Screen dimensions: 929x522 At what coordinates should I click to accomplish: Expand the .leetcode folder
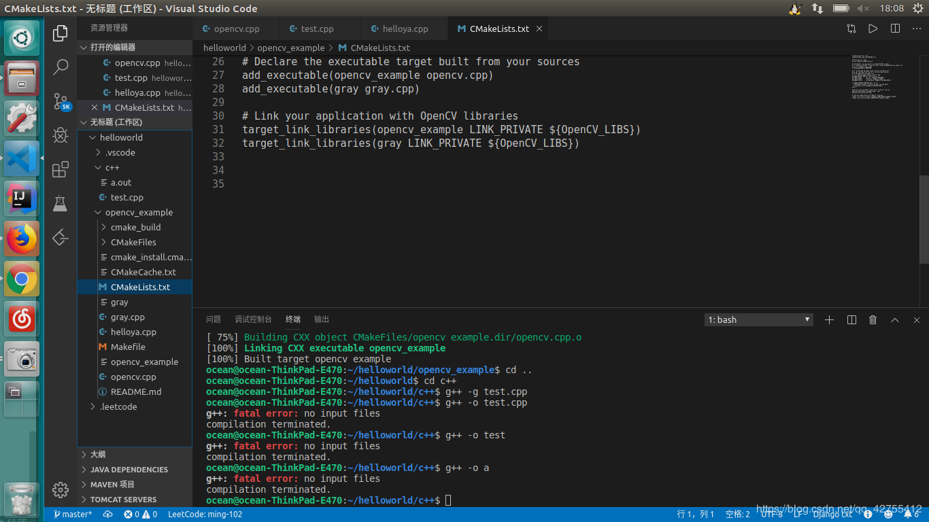pos(135,406)
